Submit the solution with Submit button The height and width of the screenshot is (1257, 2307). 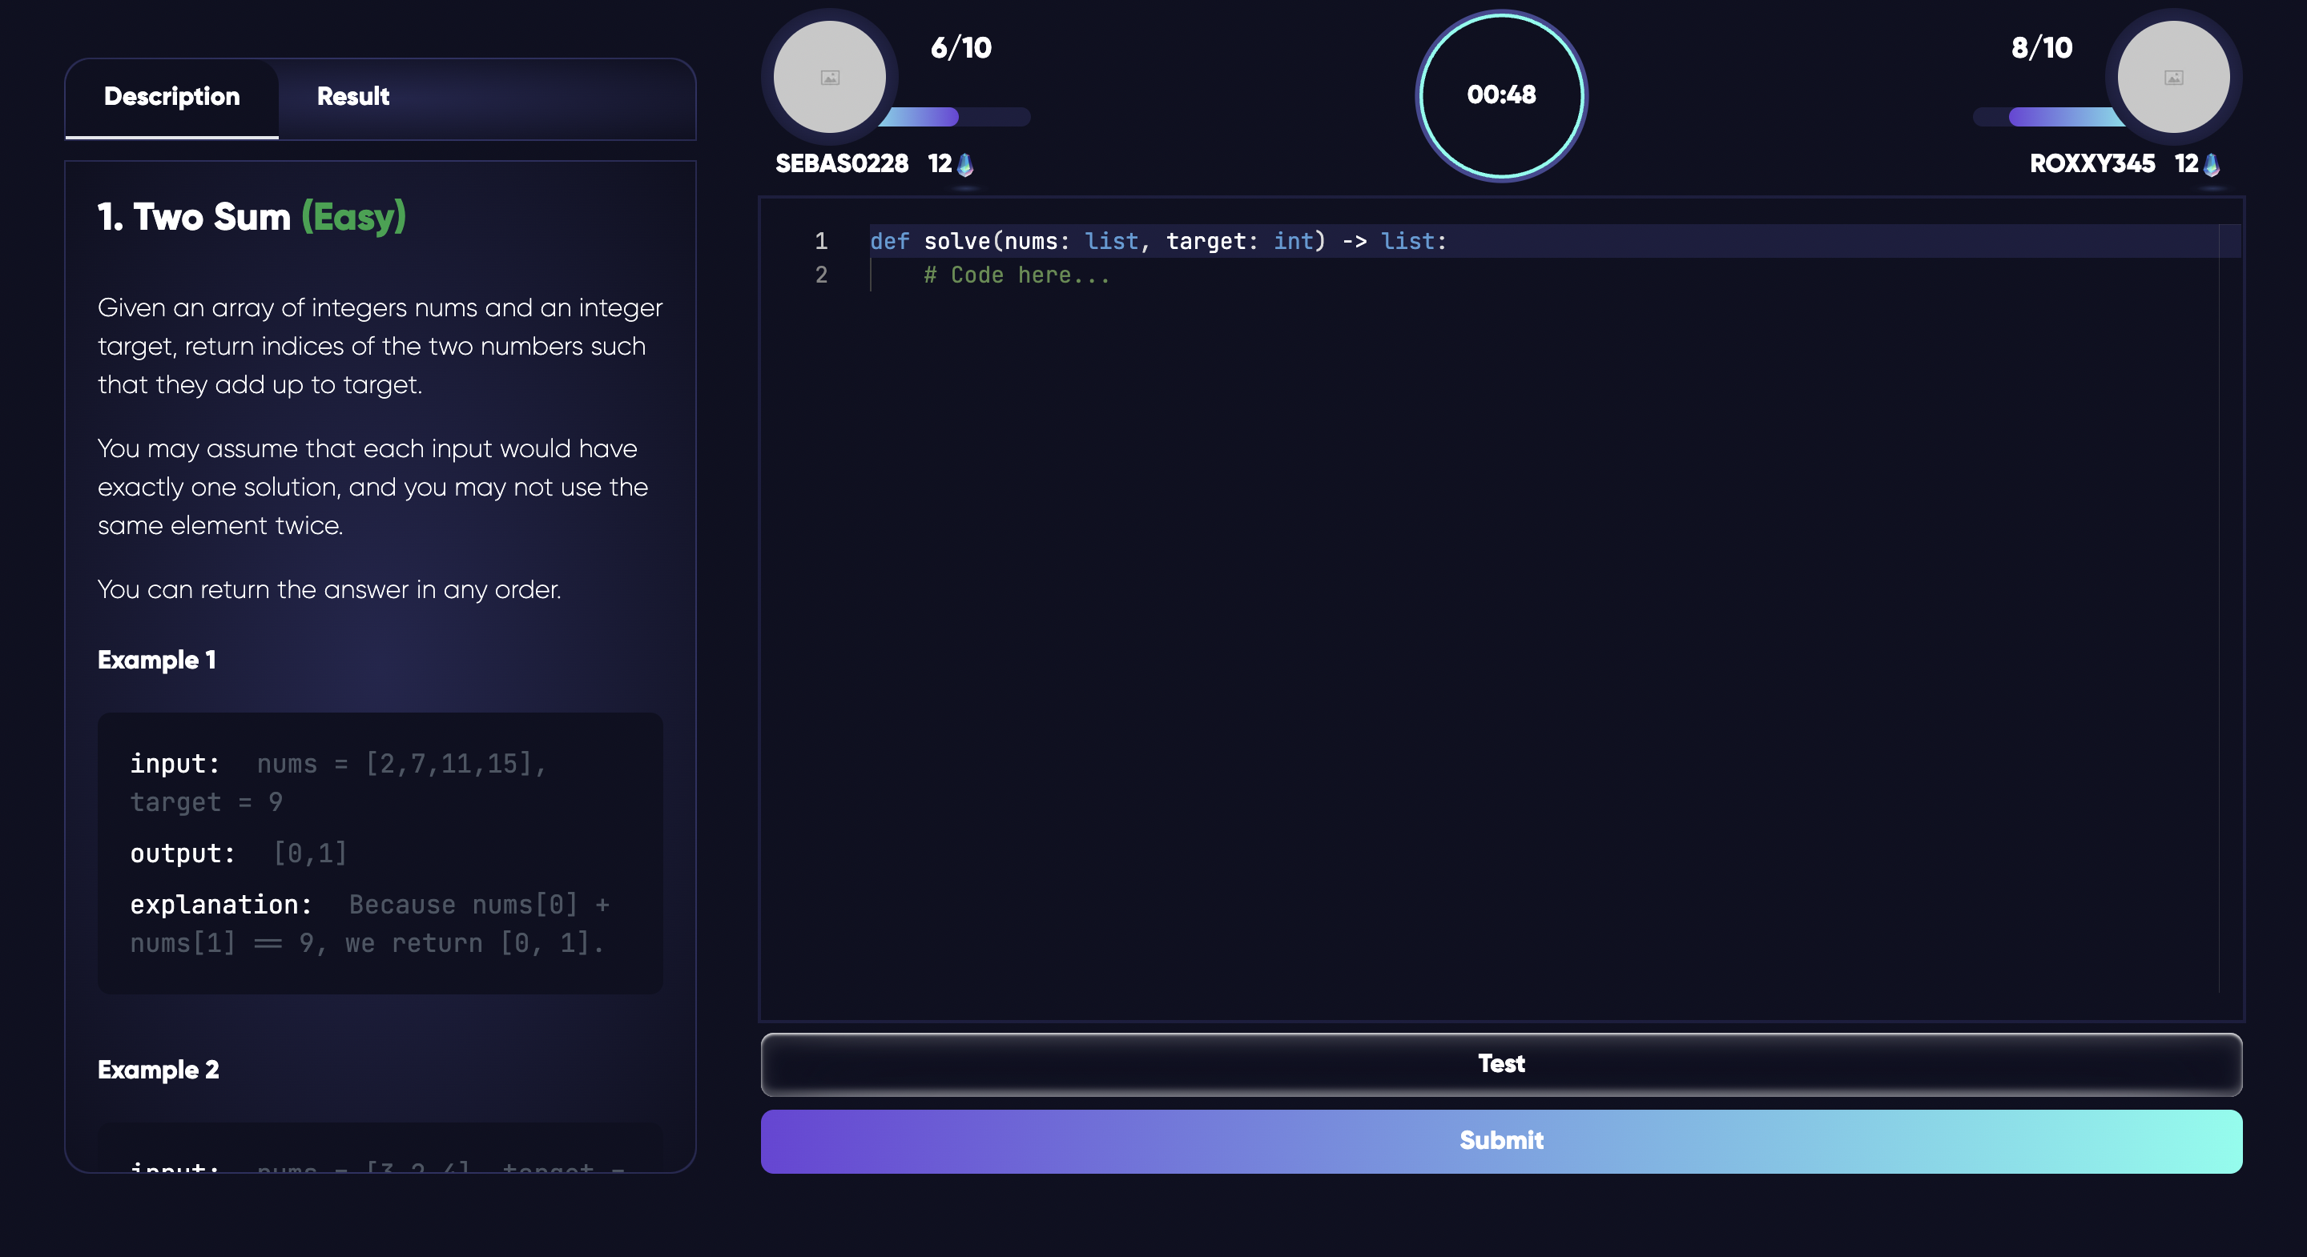[x=1501, y=1141]
